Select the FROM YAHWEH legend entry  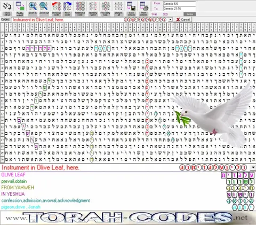click(18, 188)
